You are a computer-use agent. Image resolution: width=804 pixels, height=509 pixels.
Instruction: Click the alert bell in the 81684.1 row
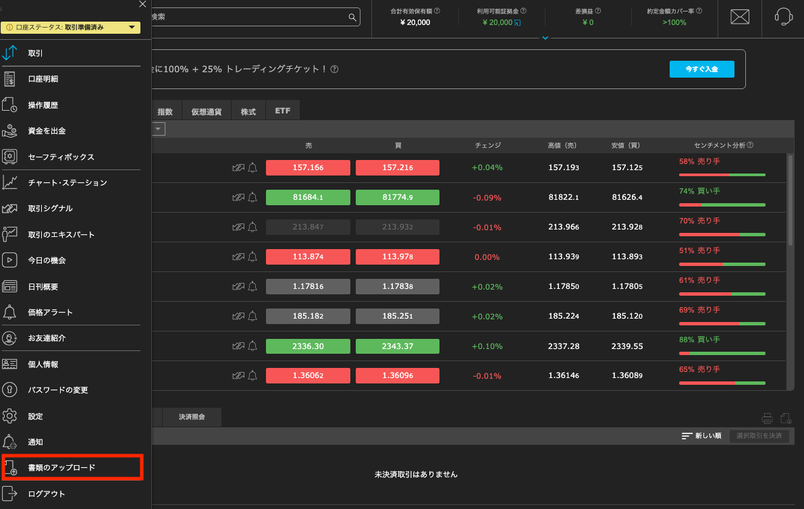pyautogui.click(x=252, y=197)
